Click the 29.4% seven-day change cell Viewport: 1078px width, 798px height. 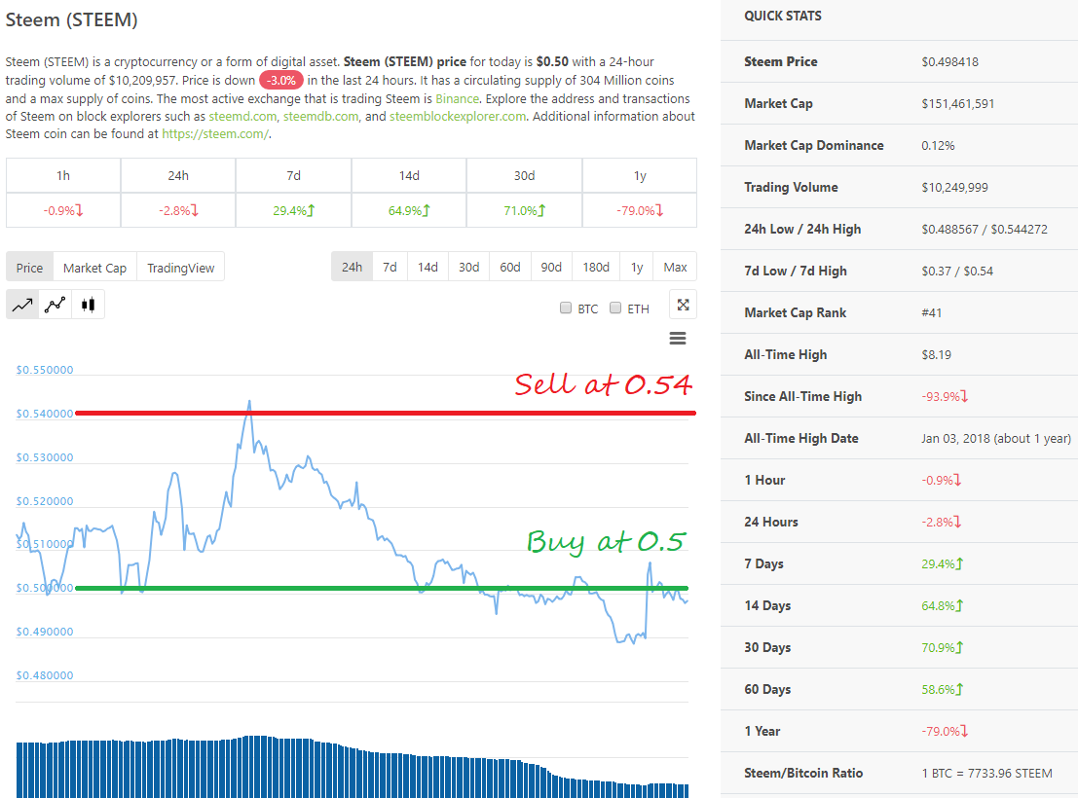[293, 210]
